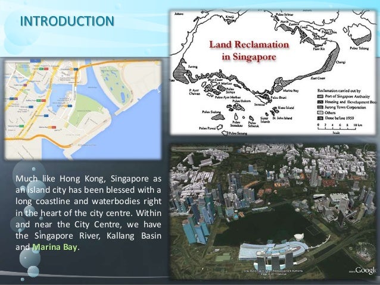Click the green 'Marina Bay' text in paragraph
Image resolution: width=380 pixels, height=285 pixels.
(x=55, y=248)
